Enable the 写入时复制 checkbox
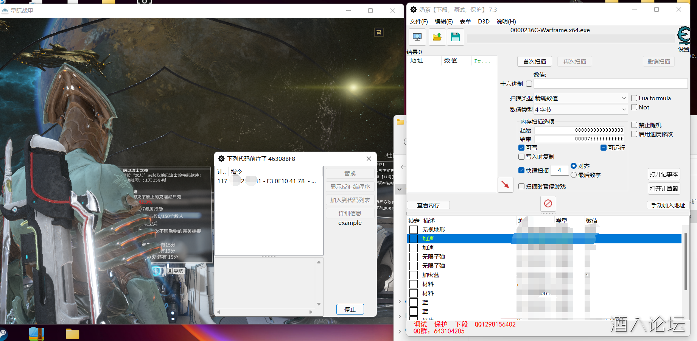 pyautogui.click(x=521, y=157)
